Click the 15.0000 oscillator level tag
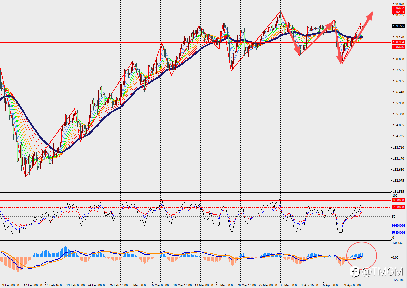 point(399,233)
